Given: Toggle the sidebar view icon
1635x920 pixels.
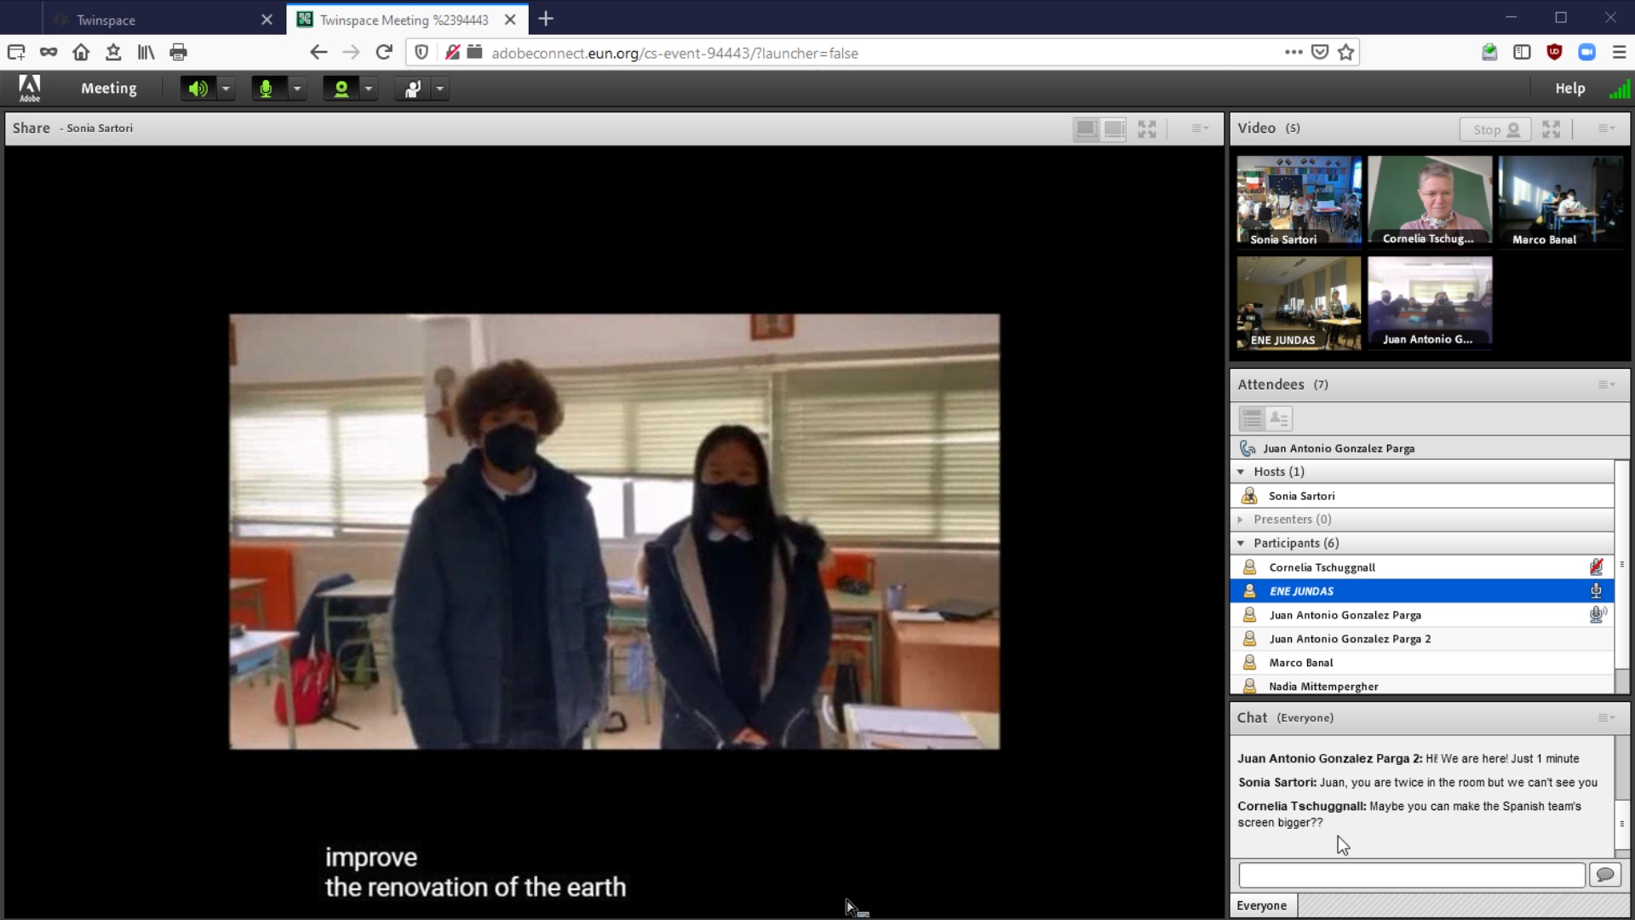Looking at the screenshot, I should point(1522,53).
